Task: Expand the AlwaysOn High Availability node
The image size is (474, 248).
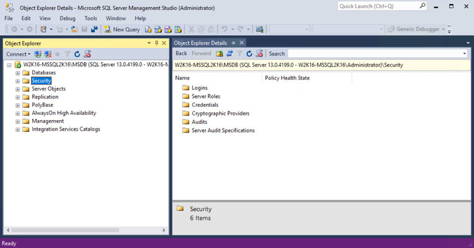Action: point(18,114)
